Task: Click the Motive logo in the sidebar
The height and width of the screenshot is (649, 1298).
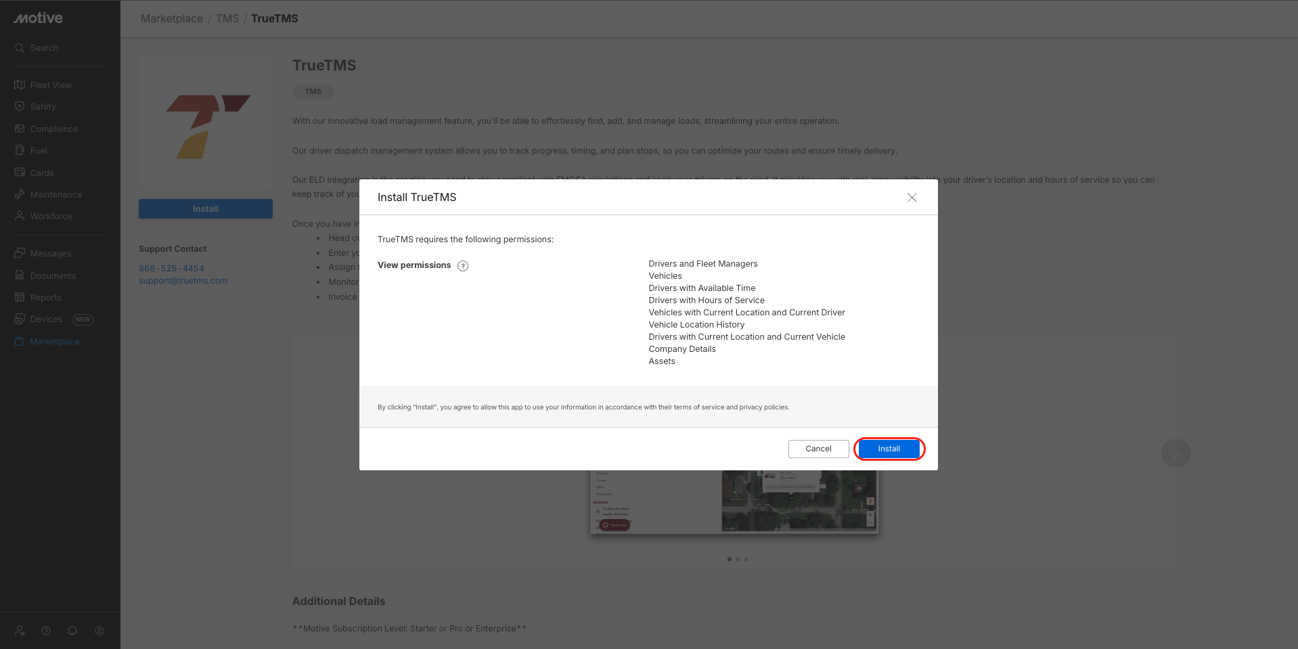Action: 38,18
